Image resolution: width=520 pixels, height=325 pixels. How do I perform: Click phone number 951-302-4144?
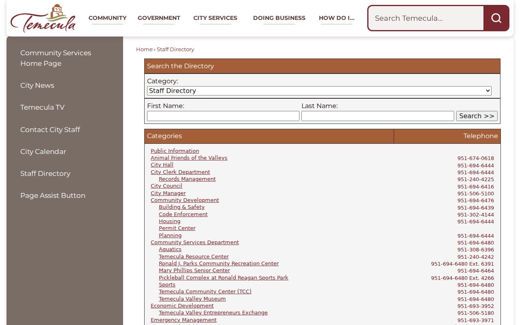point(476,214)
